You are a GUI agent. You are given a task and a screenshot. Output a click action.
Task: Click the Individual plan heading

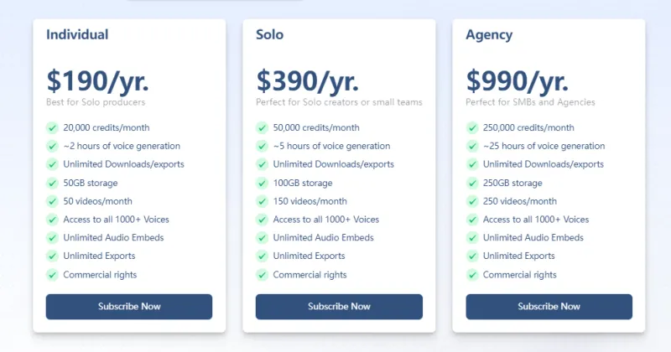pyautogui.click(x=77, y=35)
